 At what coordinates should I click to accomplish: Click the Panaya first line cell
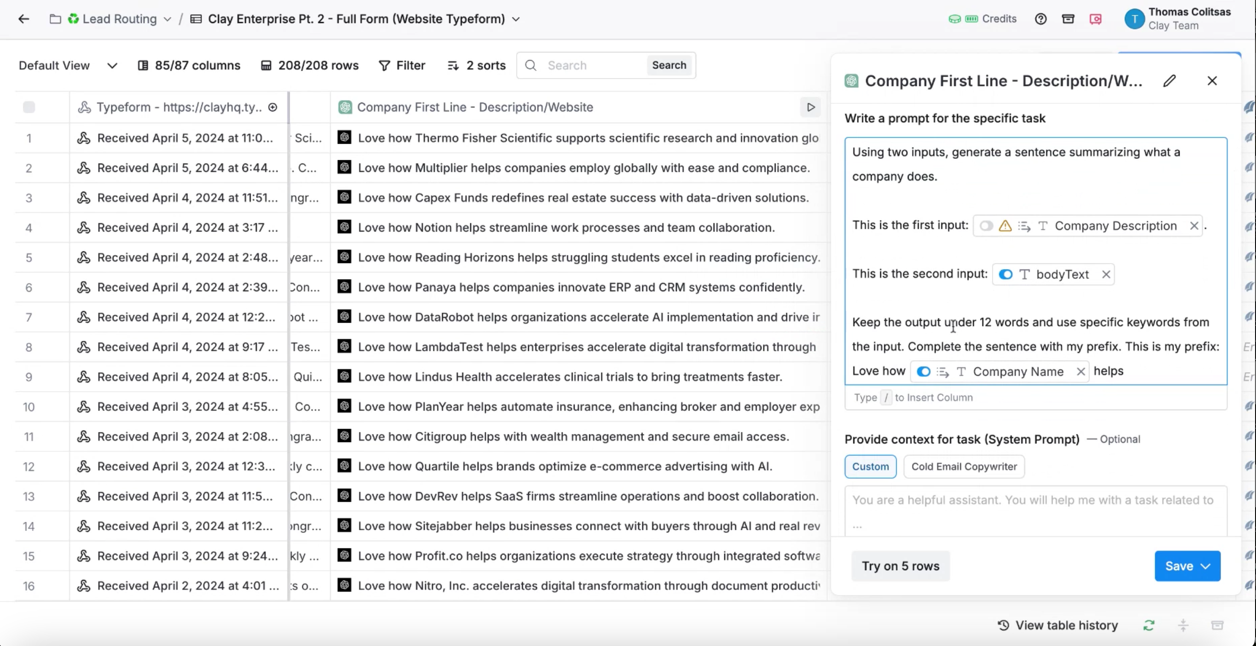click(578, 287)
